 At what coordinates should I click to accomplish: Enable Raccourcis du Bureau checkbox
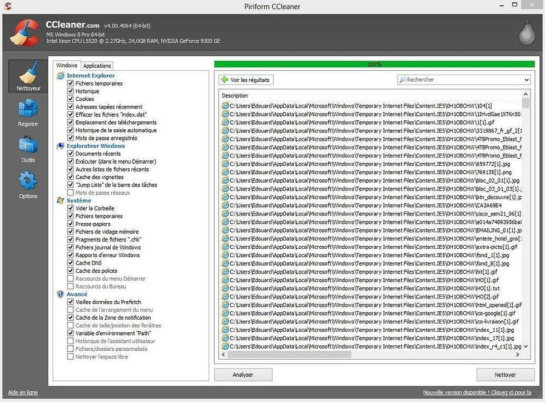71,286
